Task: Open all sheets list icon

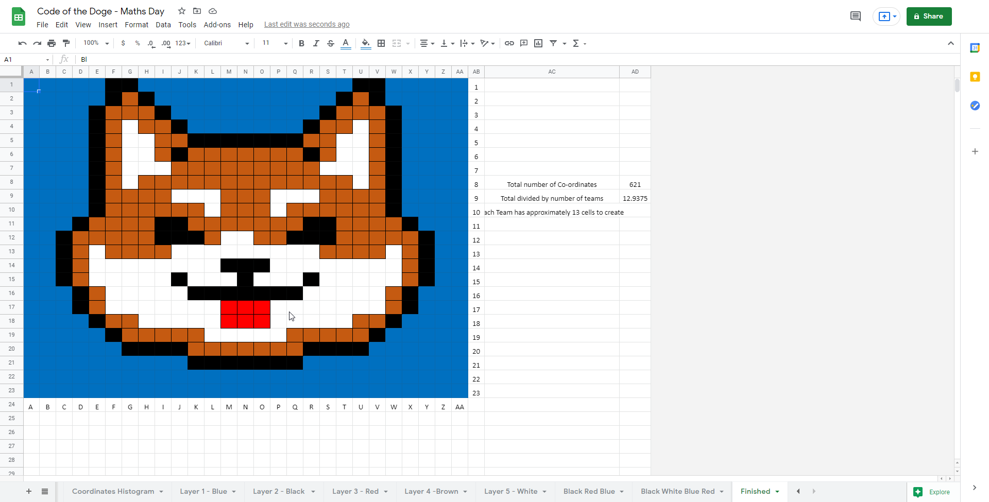Action: point(45,491)
